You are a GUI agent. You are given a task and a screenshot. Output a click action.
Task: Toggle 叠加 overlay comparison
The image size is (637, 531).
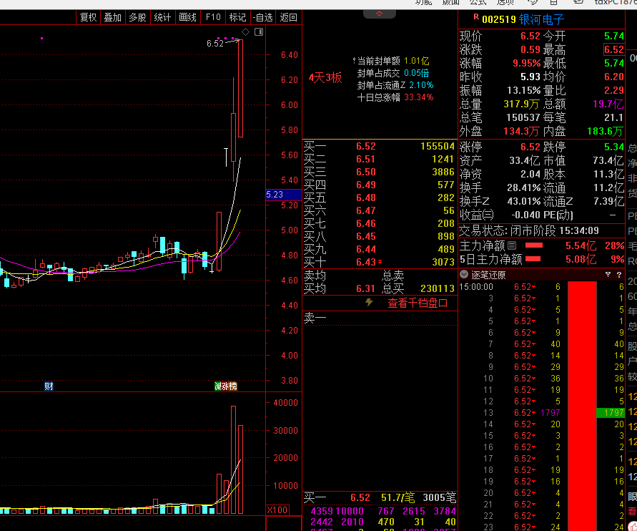pos(112,17)
